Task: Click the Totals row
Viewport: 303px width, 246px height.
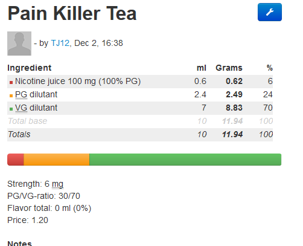Action: [x=140, y=135]
